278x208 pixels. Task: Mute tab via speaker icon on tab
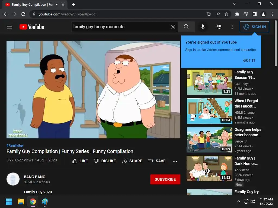(x=57, y=5)
